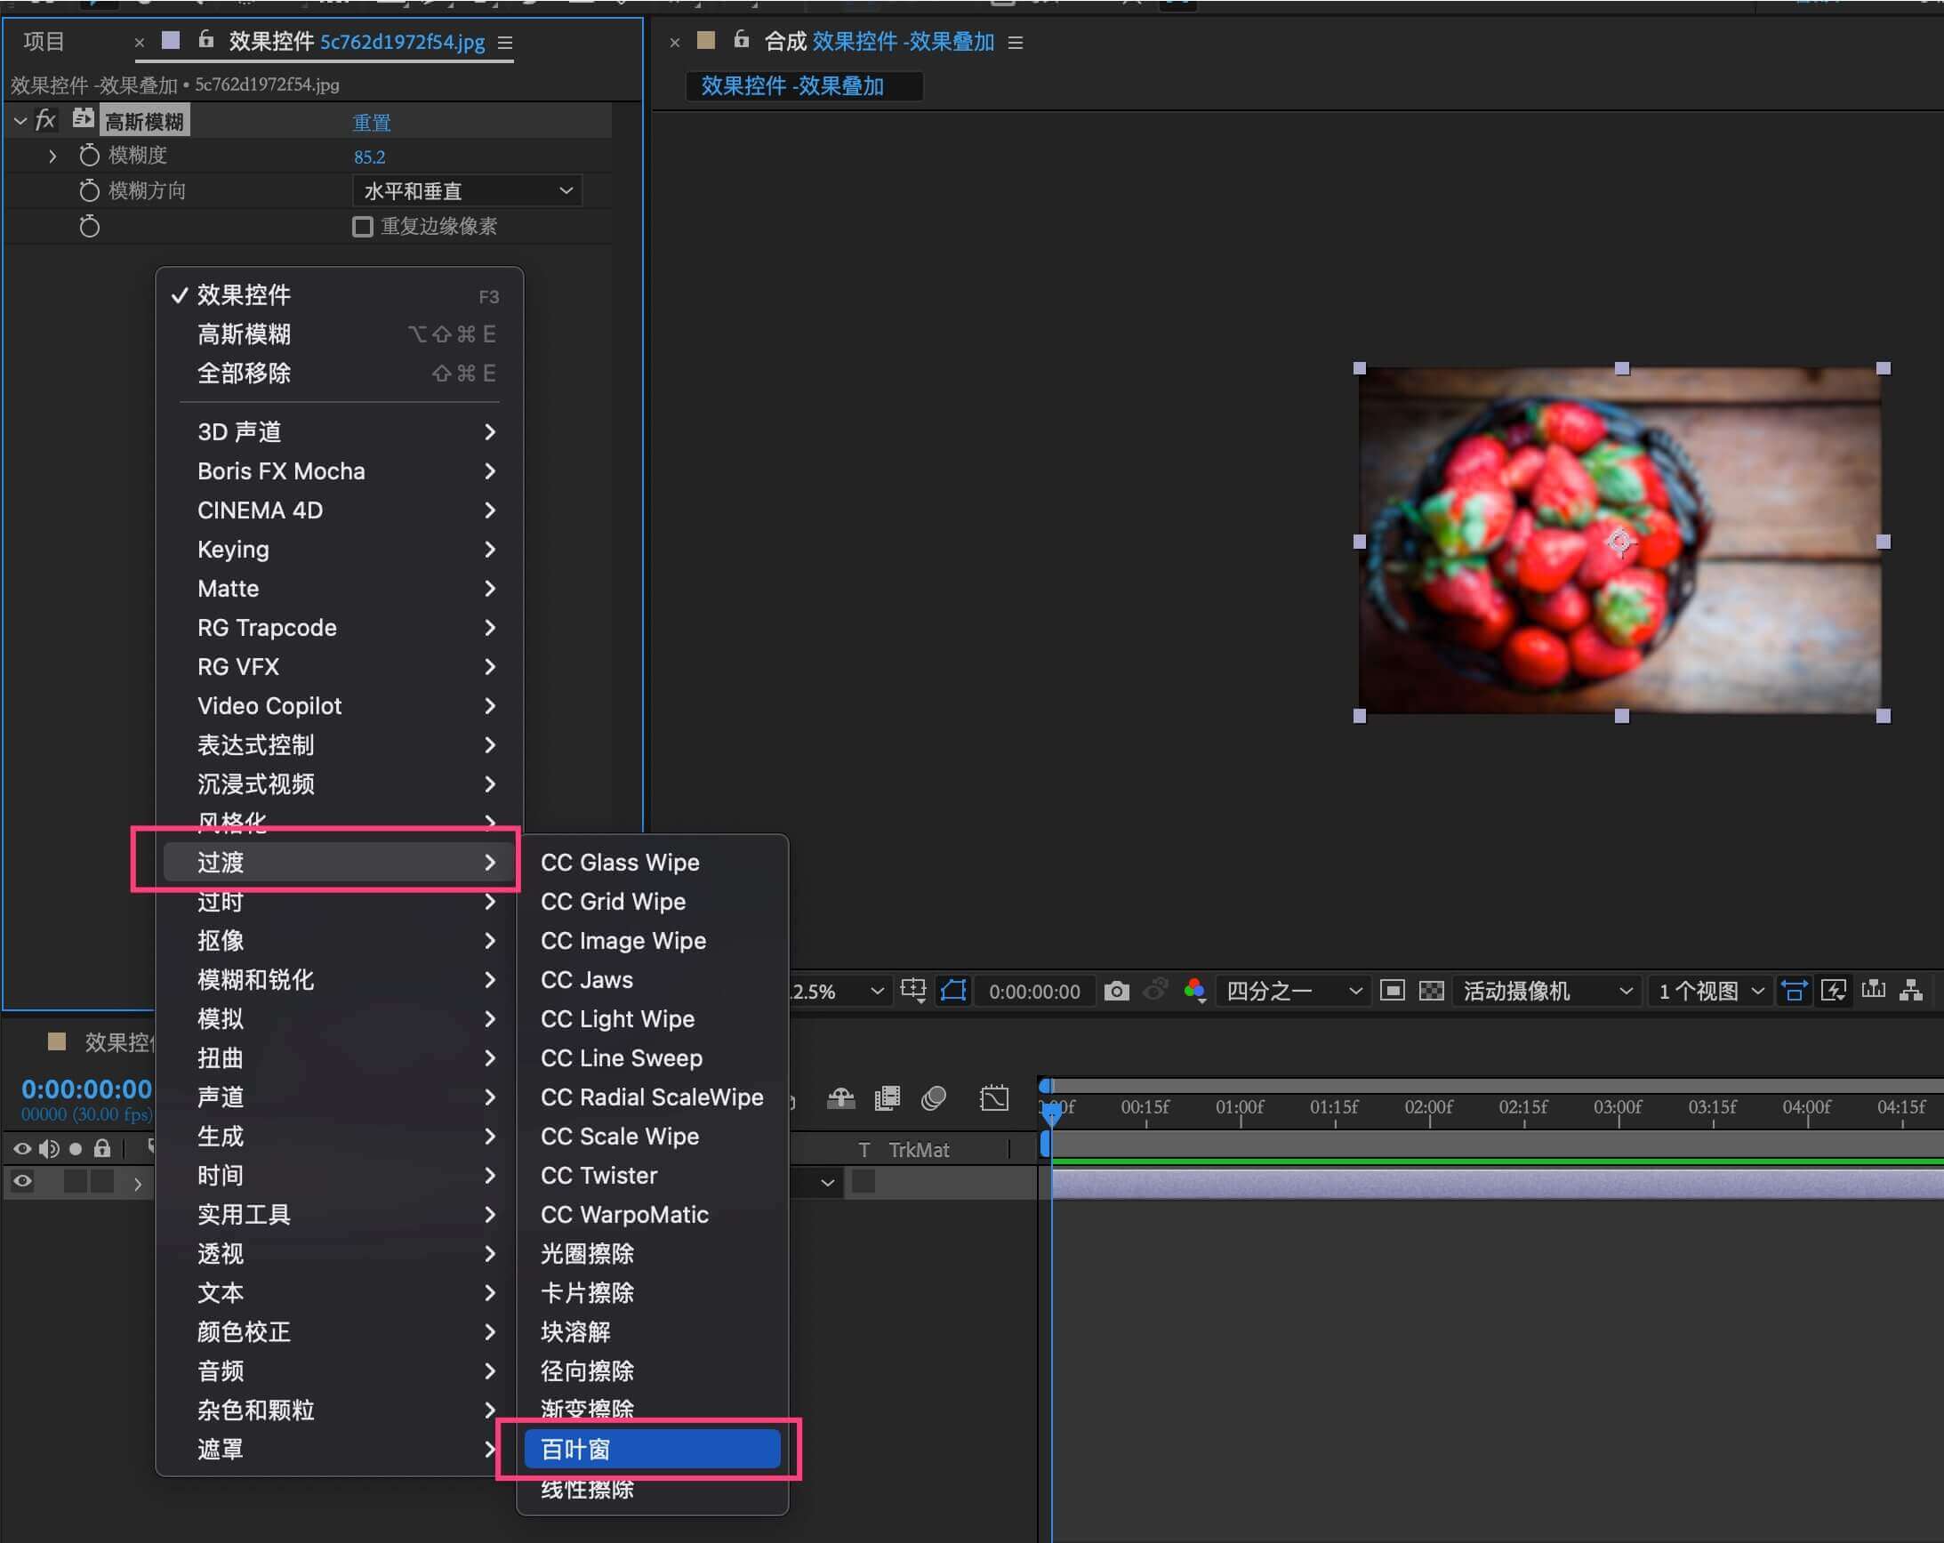Click the 85.2 blurriness value
This screenshot has height=1543, width=1944.
[369, 157]
